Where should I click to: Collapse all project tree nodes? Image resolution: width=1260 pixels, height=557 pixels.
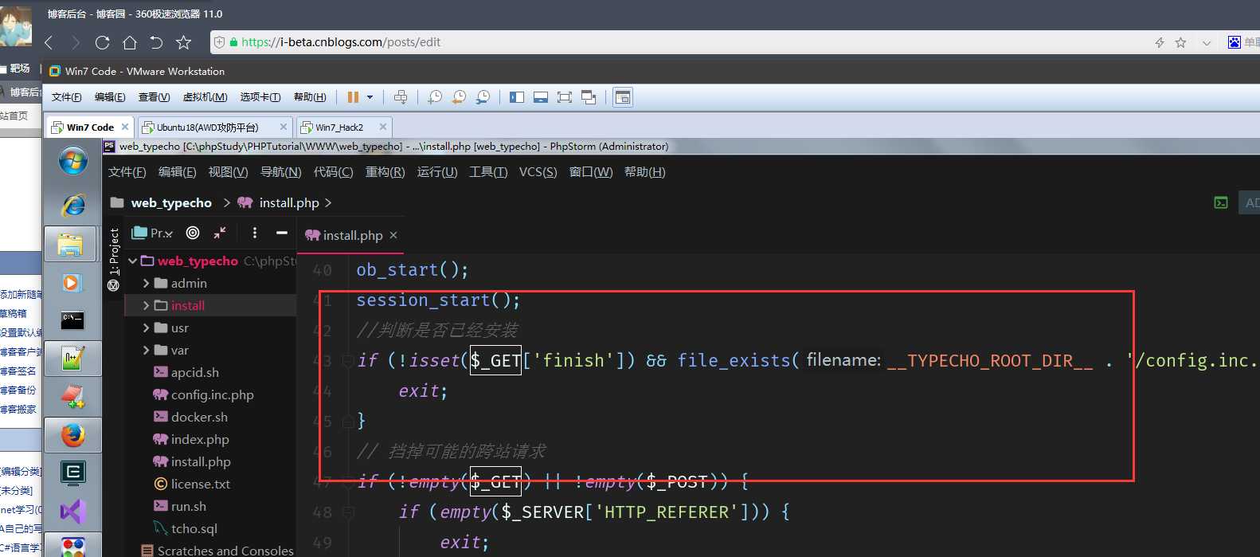point(220,233)
